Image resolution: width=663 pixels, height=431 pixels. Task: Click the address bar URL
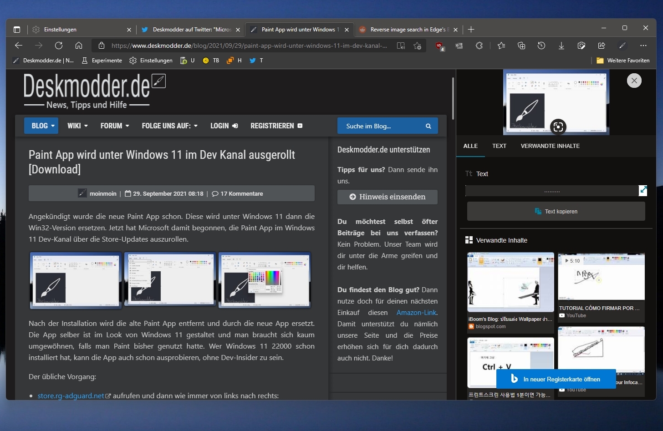pos(249,46)
